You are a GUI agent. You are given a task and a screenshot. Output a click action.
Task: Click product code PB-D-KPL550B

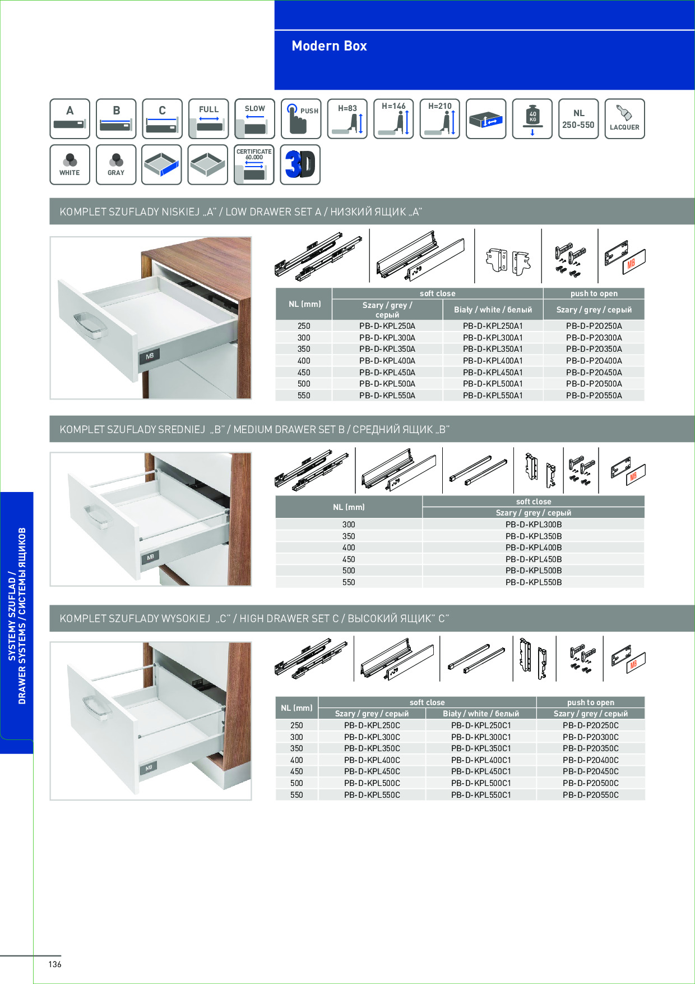pyautogui.click(x=533, y=582)
